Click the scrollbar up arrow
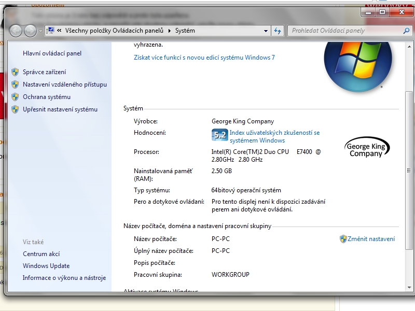Viewport: 415px width, 311px height. coord(409,47)
